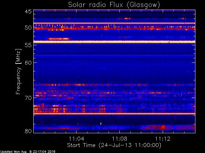
Task: Click the short red-orange streak near 53 MHz
Action: click(59, 39)
